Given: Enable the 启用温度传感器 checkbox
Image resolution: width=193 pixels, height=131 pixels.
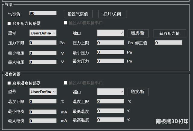Looking at the screenshot, I should [9, 83].
